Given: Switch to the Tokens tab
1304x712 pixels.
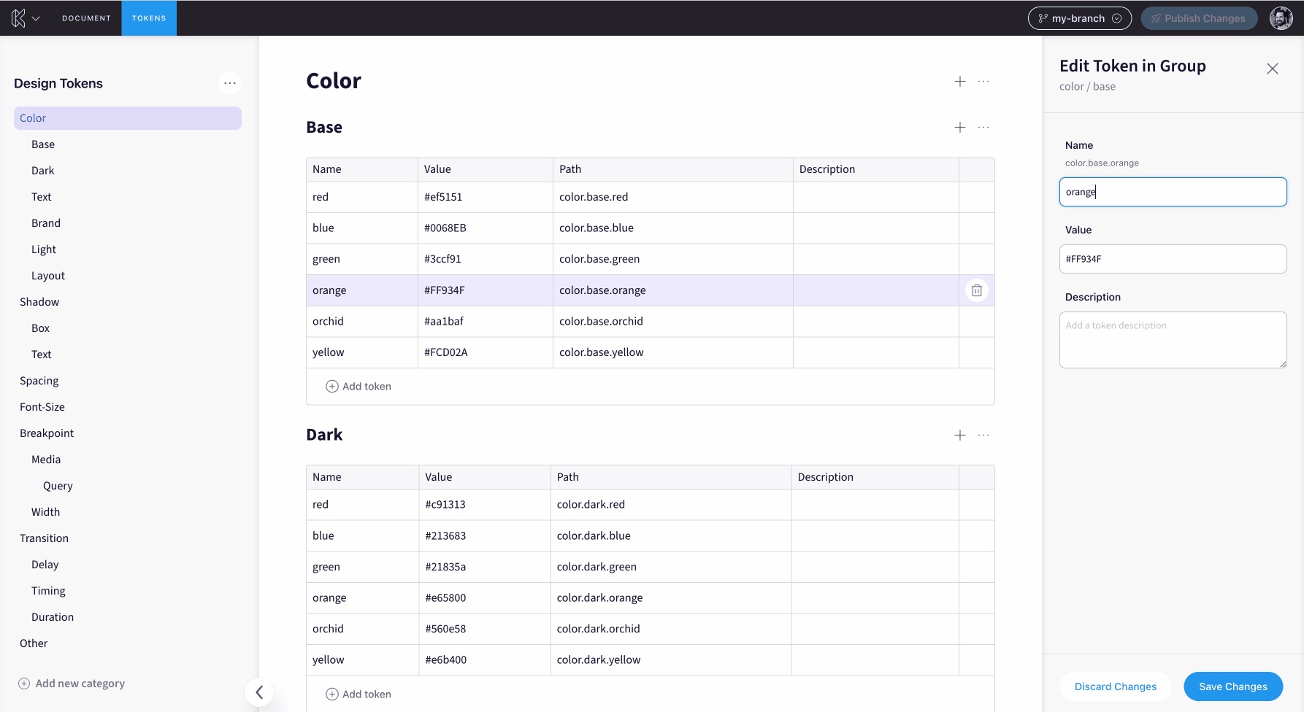Looking at the screenshot, I should pos(149,18).
